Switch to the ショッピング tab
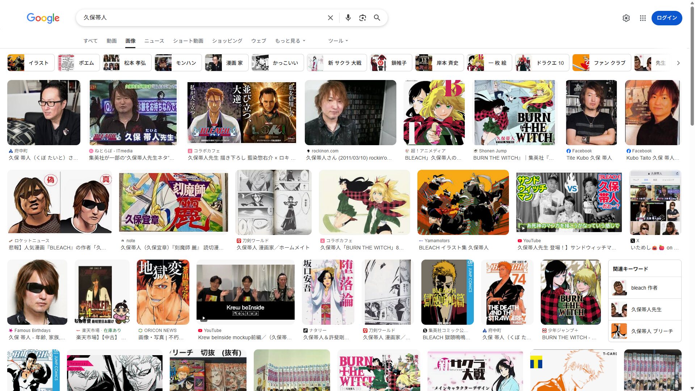 227,41
